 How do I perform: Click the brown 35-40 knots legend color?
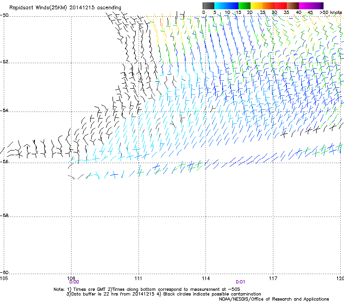[293, 6]
